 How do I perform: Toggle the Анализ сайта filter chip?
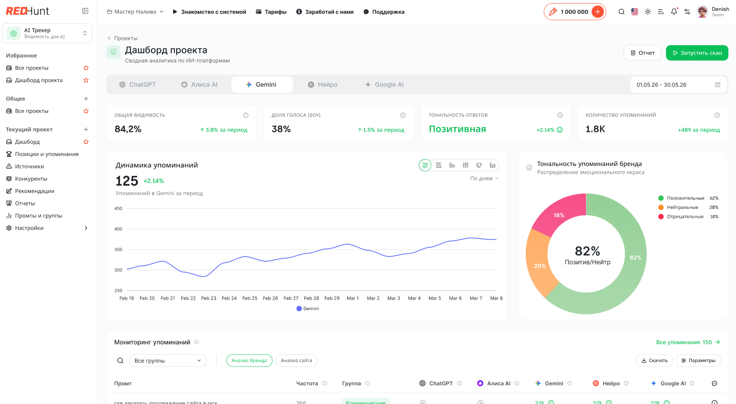click(296, 361)
